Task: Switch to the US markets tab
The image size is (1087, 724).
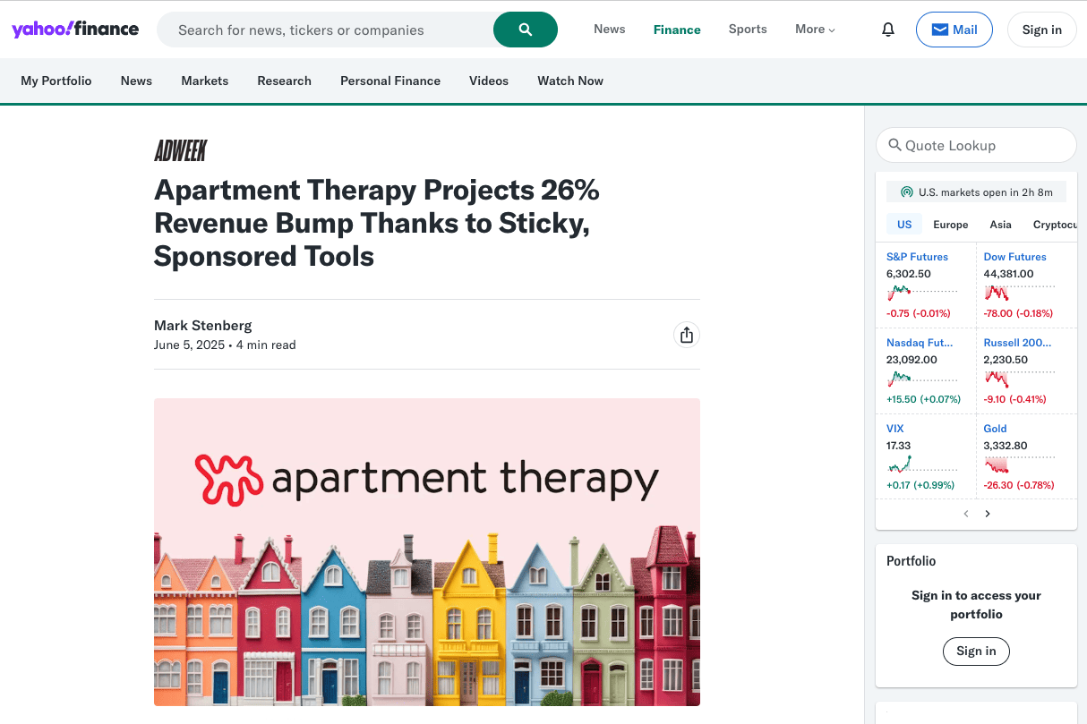Action: (x=904, y=225)
